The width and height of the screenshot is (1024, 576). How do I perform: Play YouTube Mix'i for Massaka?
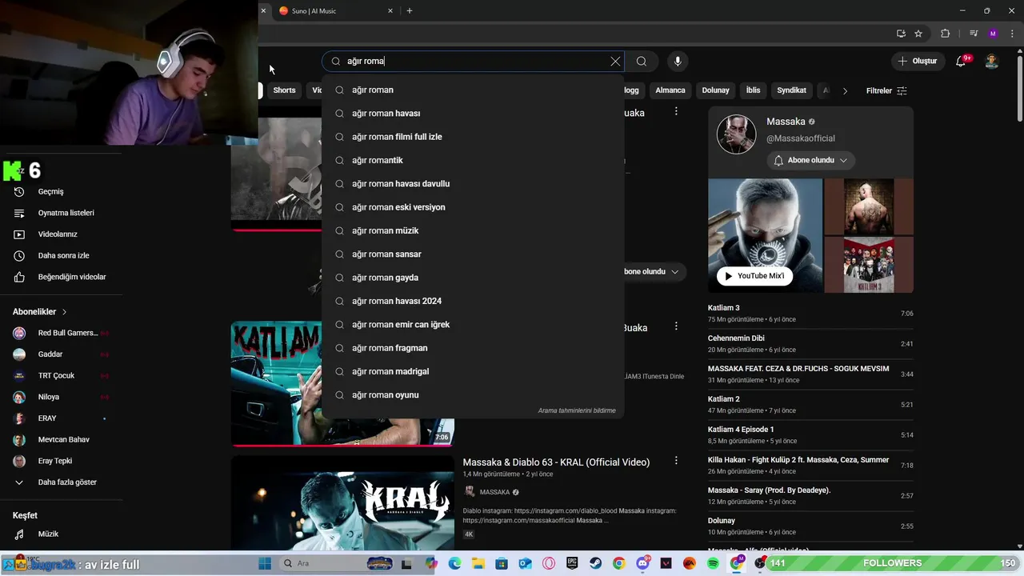pos(754,276)
